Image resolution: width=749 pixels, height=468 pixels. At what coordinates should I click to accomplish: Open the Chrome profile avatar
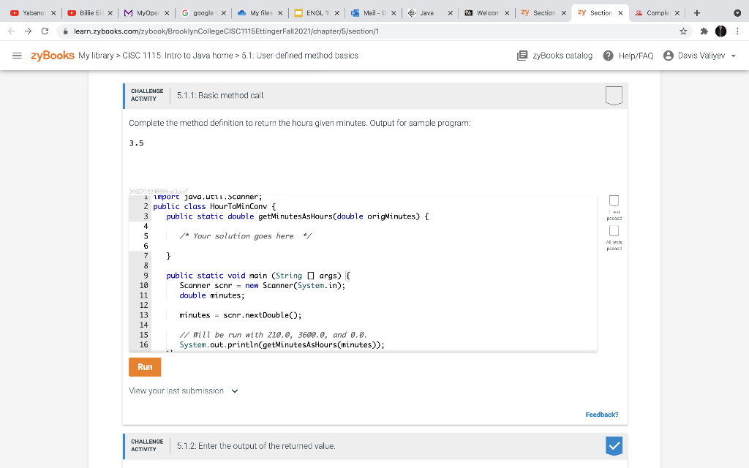click(720, 31)
